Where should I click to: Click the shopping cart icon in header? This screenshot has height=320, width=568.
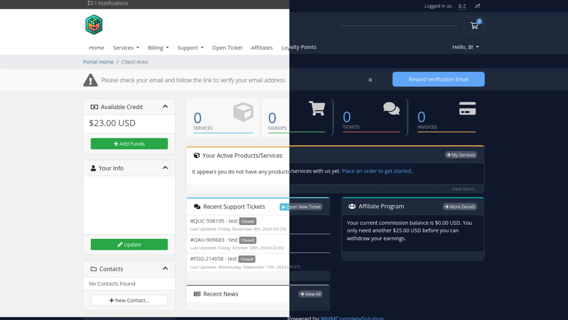click(x=474, y=26)
